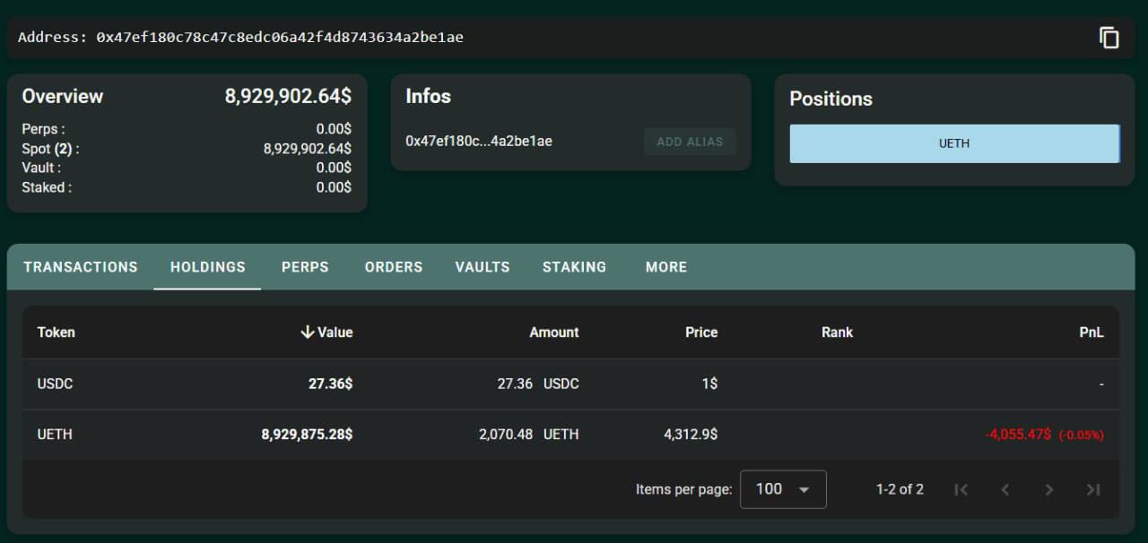Sort holdings by PnL column header
The height and width of the screenshot is (543, 1148).
pyautogui.click(x=1091, y=332)
